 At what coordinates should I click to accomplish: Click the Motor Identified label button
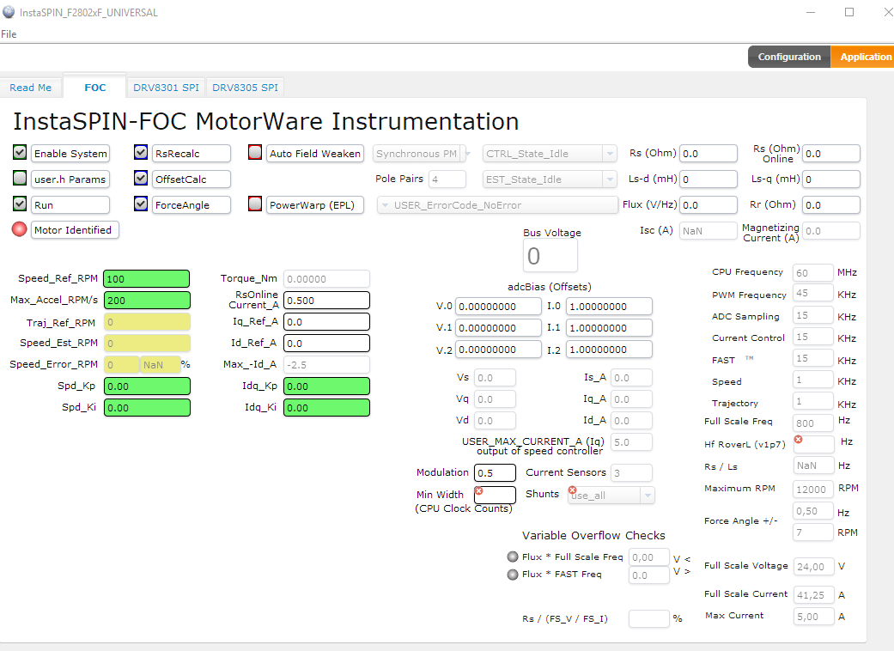75,229
